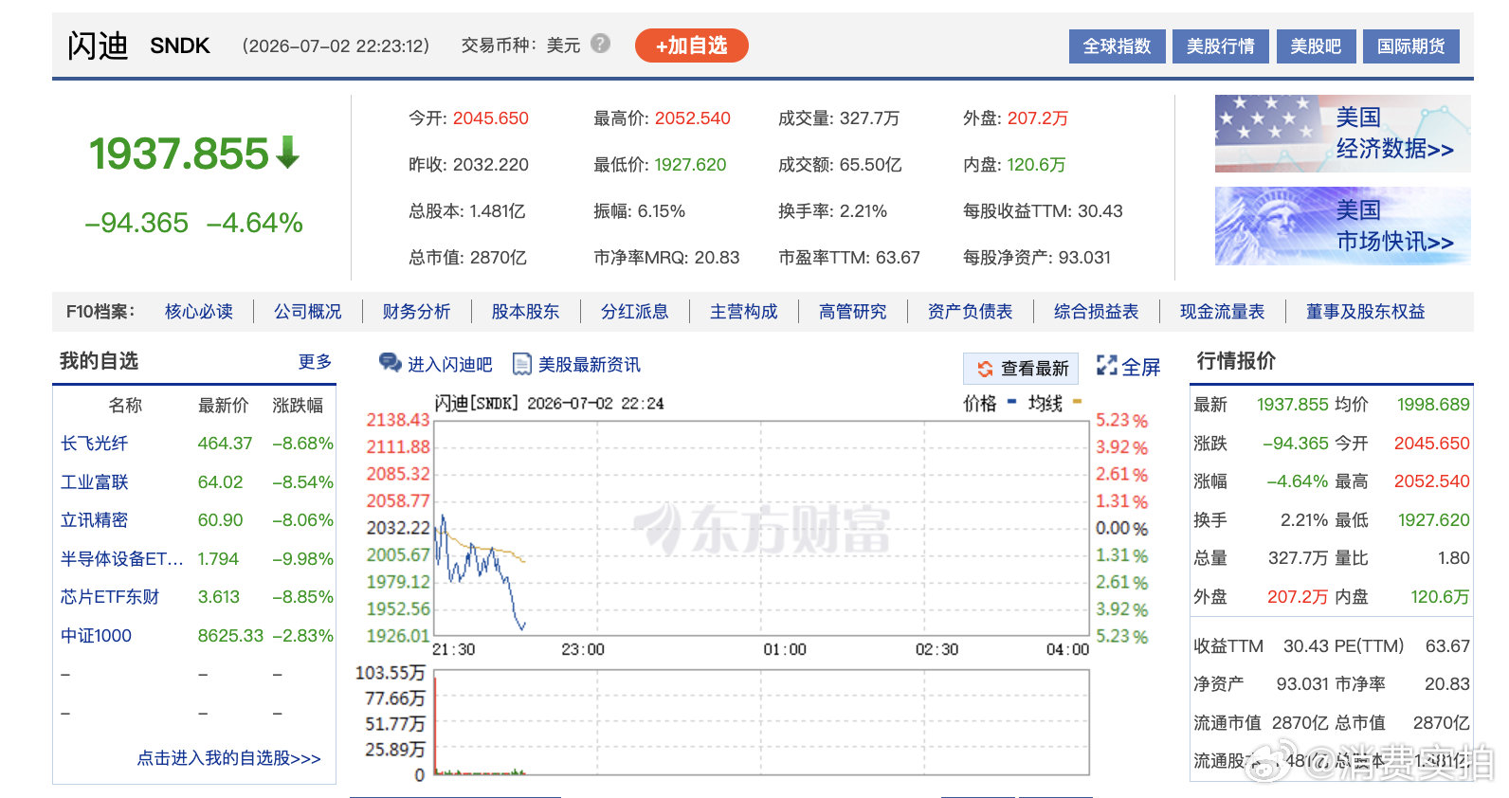
Task: Click the 市盈率TTM value 63.67
Action: click(898, 257)
